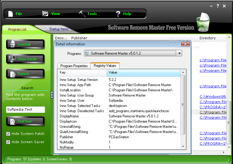Select the Inno Setup: Selected Tasks row

click(x=119, y=106)
